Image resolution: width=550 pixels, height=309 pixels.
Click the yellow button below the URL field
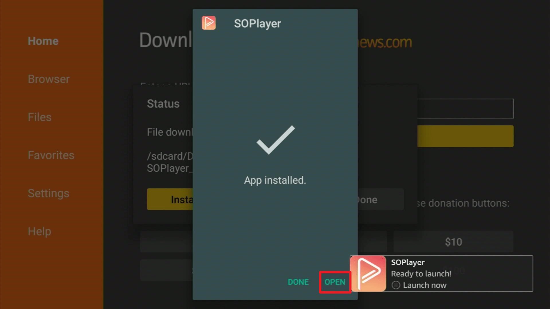[x=465, y=136]
